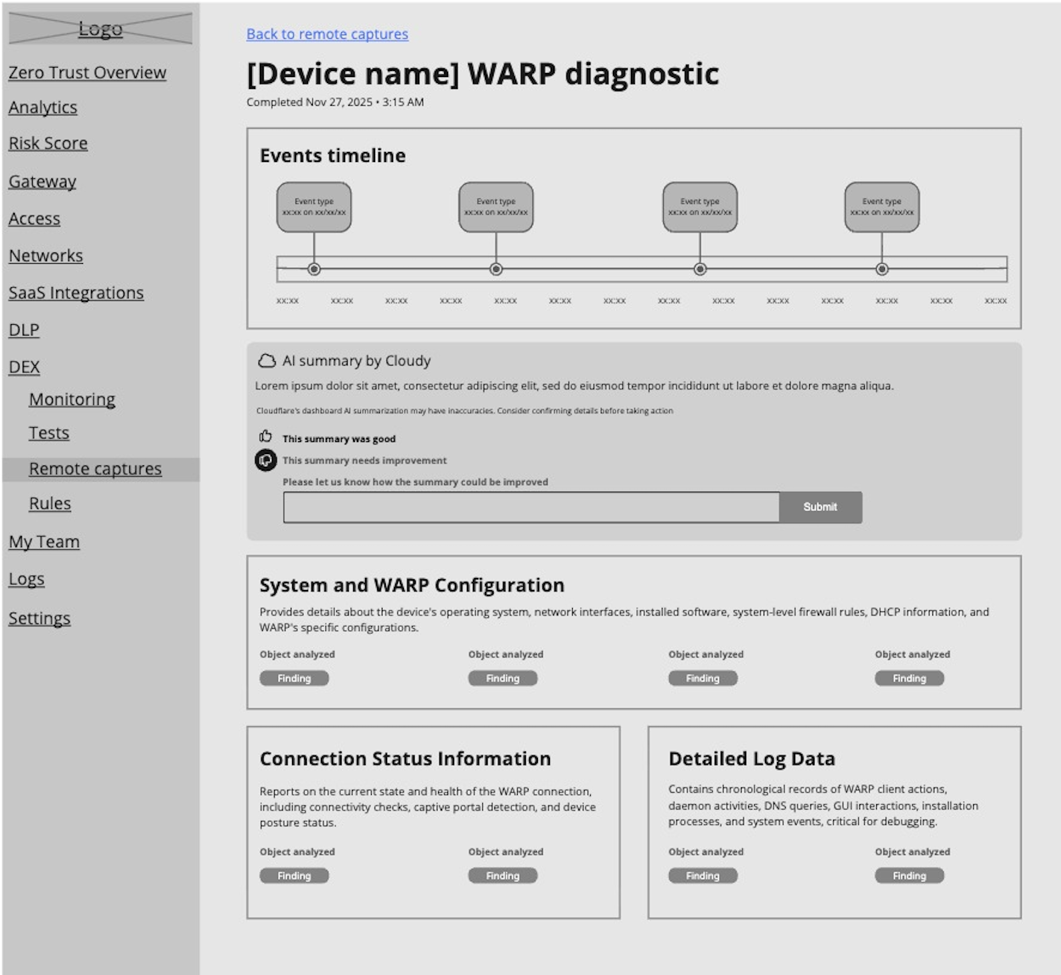1061x975 pixels.
Task: Click the Logo placeholder in the sidebar
Action: tap(100, 29)
